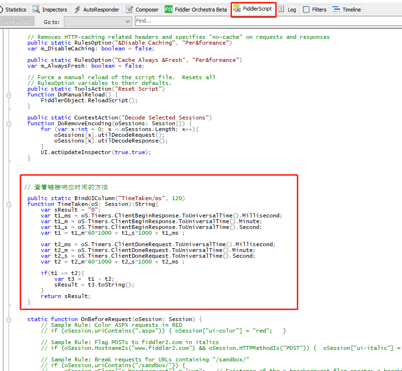Click the Go to: label
The height and width of the screenshot is (371, 402).
coord(51,22)
